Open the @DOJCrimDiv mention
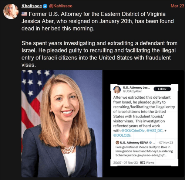 pyautogui.click(x=133, y=130)
